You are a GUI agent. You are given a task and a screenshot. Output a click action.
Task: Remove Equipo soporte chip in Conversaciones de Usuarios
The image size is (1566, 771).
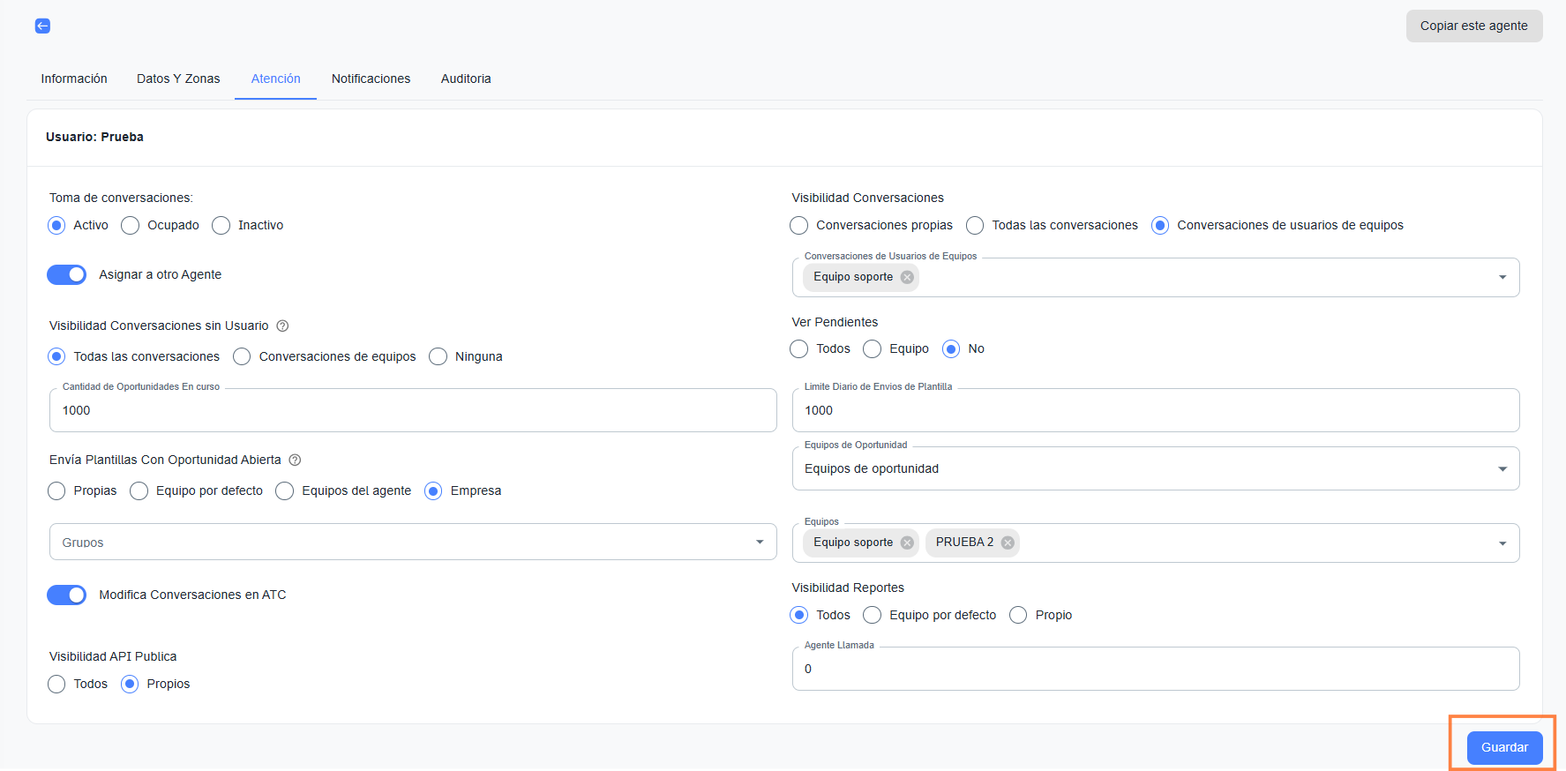(907, 277)
